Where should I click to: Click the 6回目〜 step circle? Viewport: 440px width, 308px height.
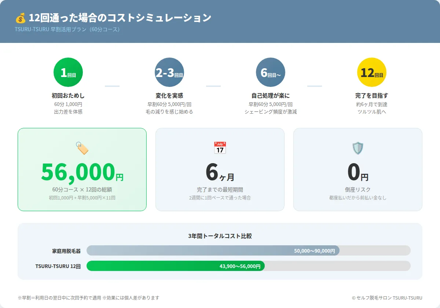click(x=271, y=72)
